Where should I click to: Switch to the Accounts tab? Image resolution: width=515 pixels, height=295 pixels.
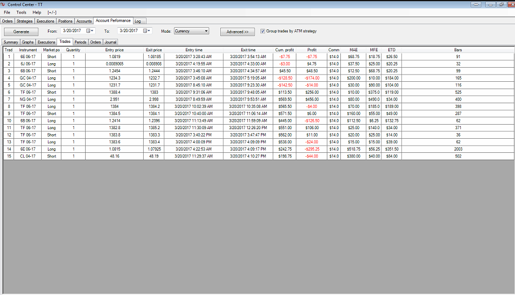pyautogui.click(x=84, y=21)
